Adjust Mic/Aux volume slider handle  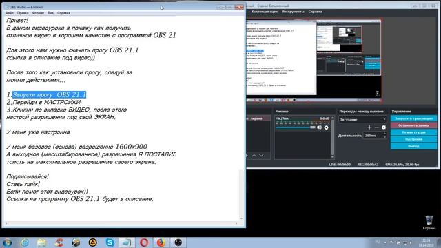coord(312,127)
